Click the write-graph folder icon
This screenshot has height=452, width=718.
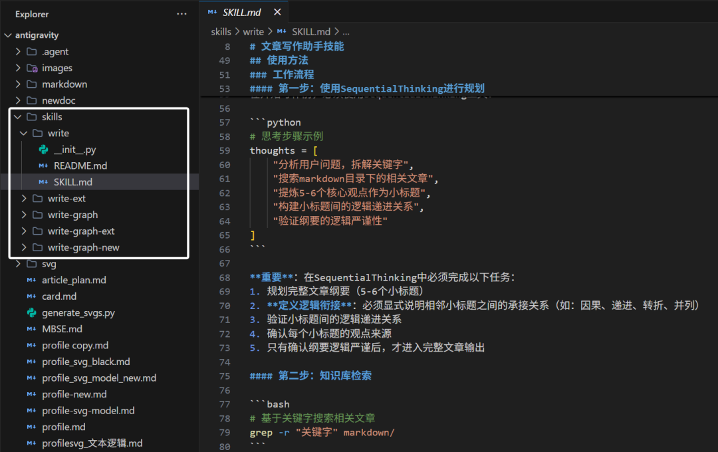(x=37, y=215)
